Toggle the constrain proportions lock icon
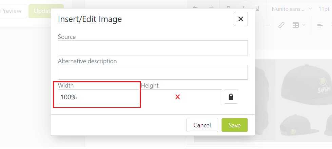The width and height of the screenshot is (332, 149). pos(231,97)
